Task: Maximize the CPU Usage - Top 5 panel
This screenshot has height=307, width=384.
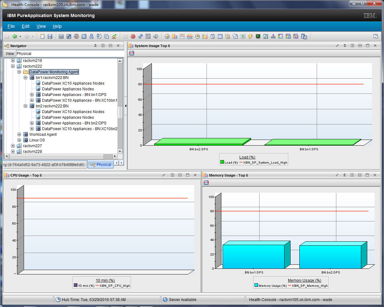Action: point(188,175)
